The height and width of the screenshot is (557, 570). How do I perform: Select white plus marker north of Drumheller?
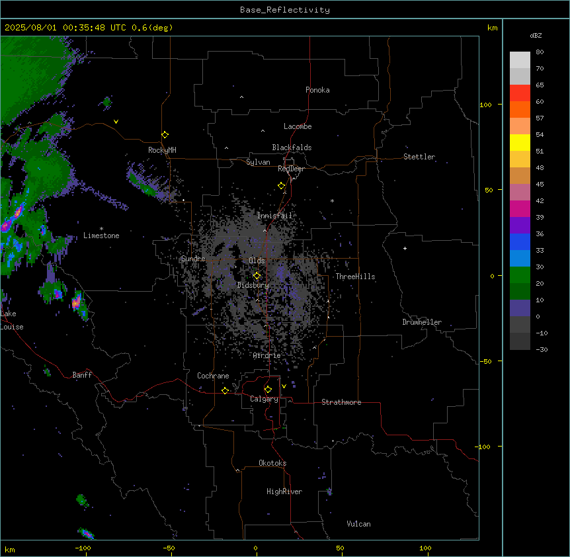(405, 248)
